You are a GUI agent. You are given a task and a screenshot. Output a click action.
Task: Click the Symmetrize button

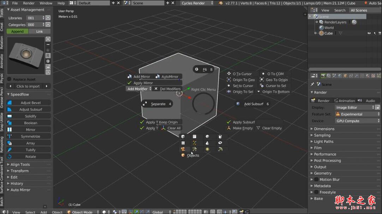tap(28, 137)
